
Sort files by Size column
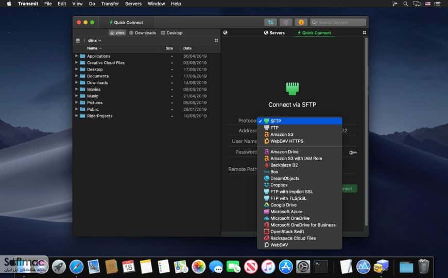[x=169, y=48]
